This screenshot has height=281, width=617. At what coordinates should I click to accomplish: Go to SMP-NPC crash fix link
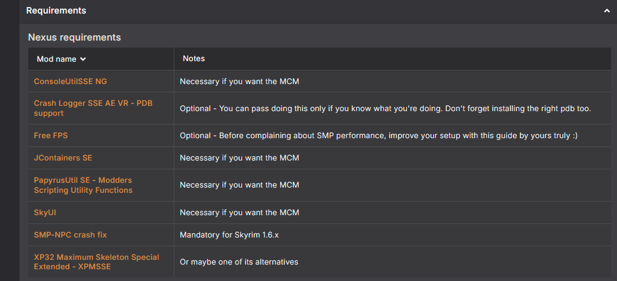[70, 235]
